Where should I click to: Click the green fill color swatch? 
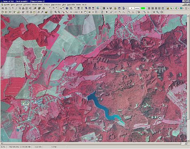pos(143,8)
